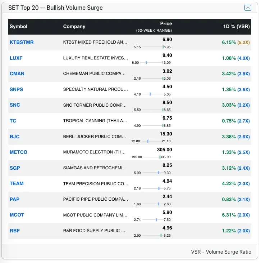Open the SGP symbol link
This screenshot has height=263, width=261.
pyautogui.click(x=15, y=168)
